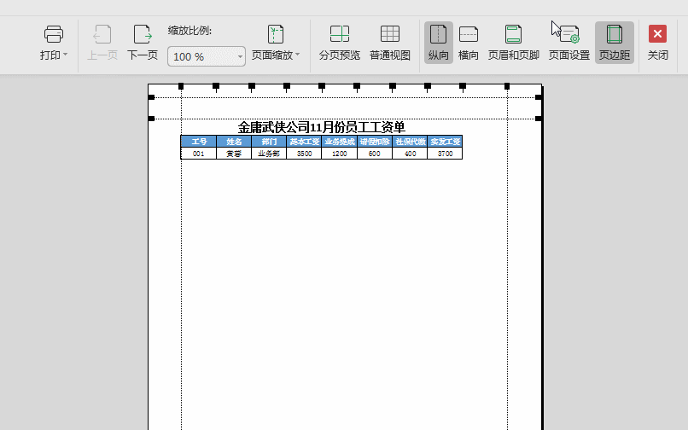Click the 社保代缴 header cell

click(410, 142)
